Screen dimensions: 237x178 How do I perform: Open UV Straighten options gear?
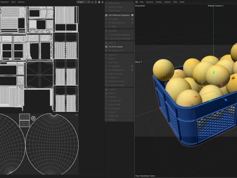(132, 66)
